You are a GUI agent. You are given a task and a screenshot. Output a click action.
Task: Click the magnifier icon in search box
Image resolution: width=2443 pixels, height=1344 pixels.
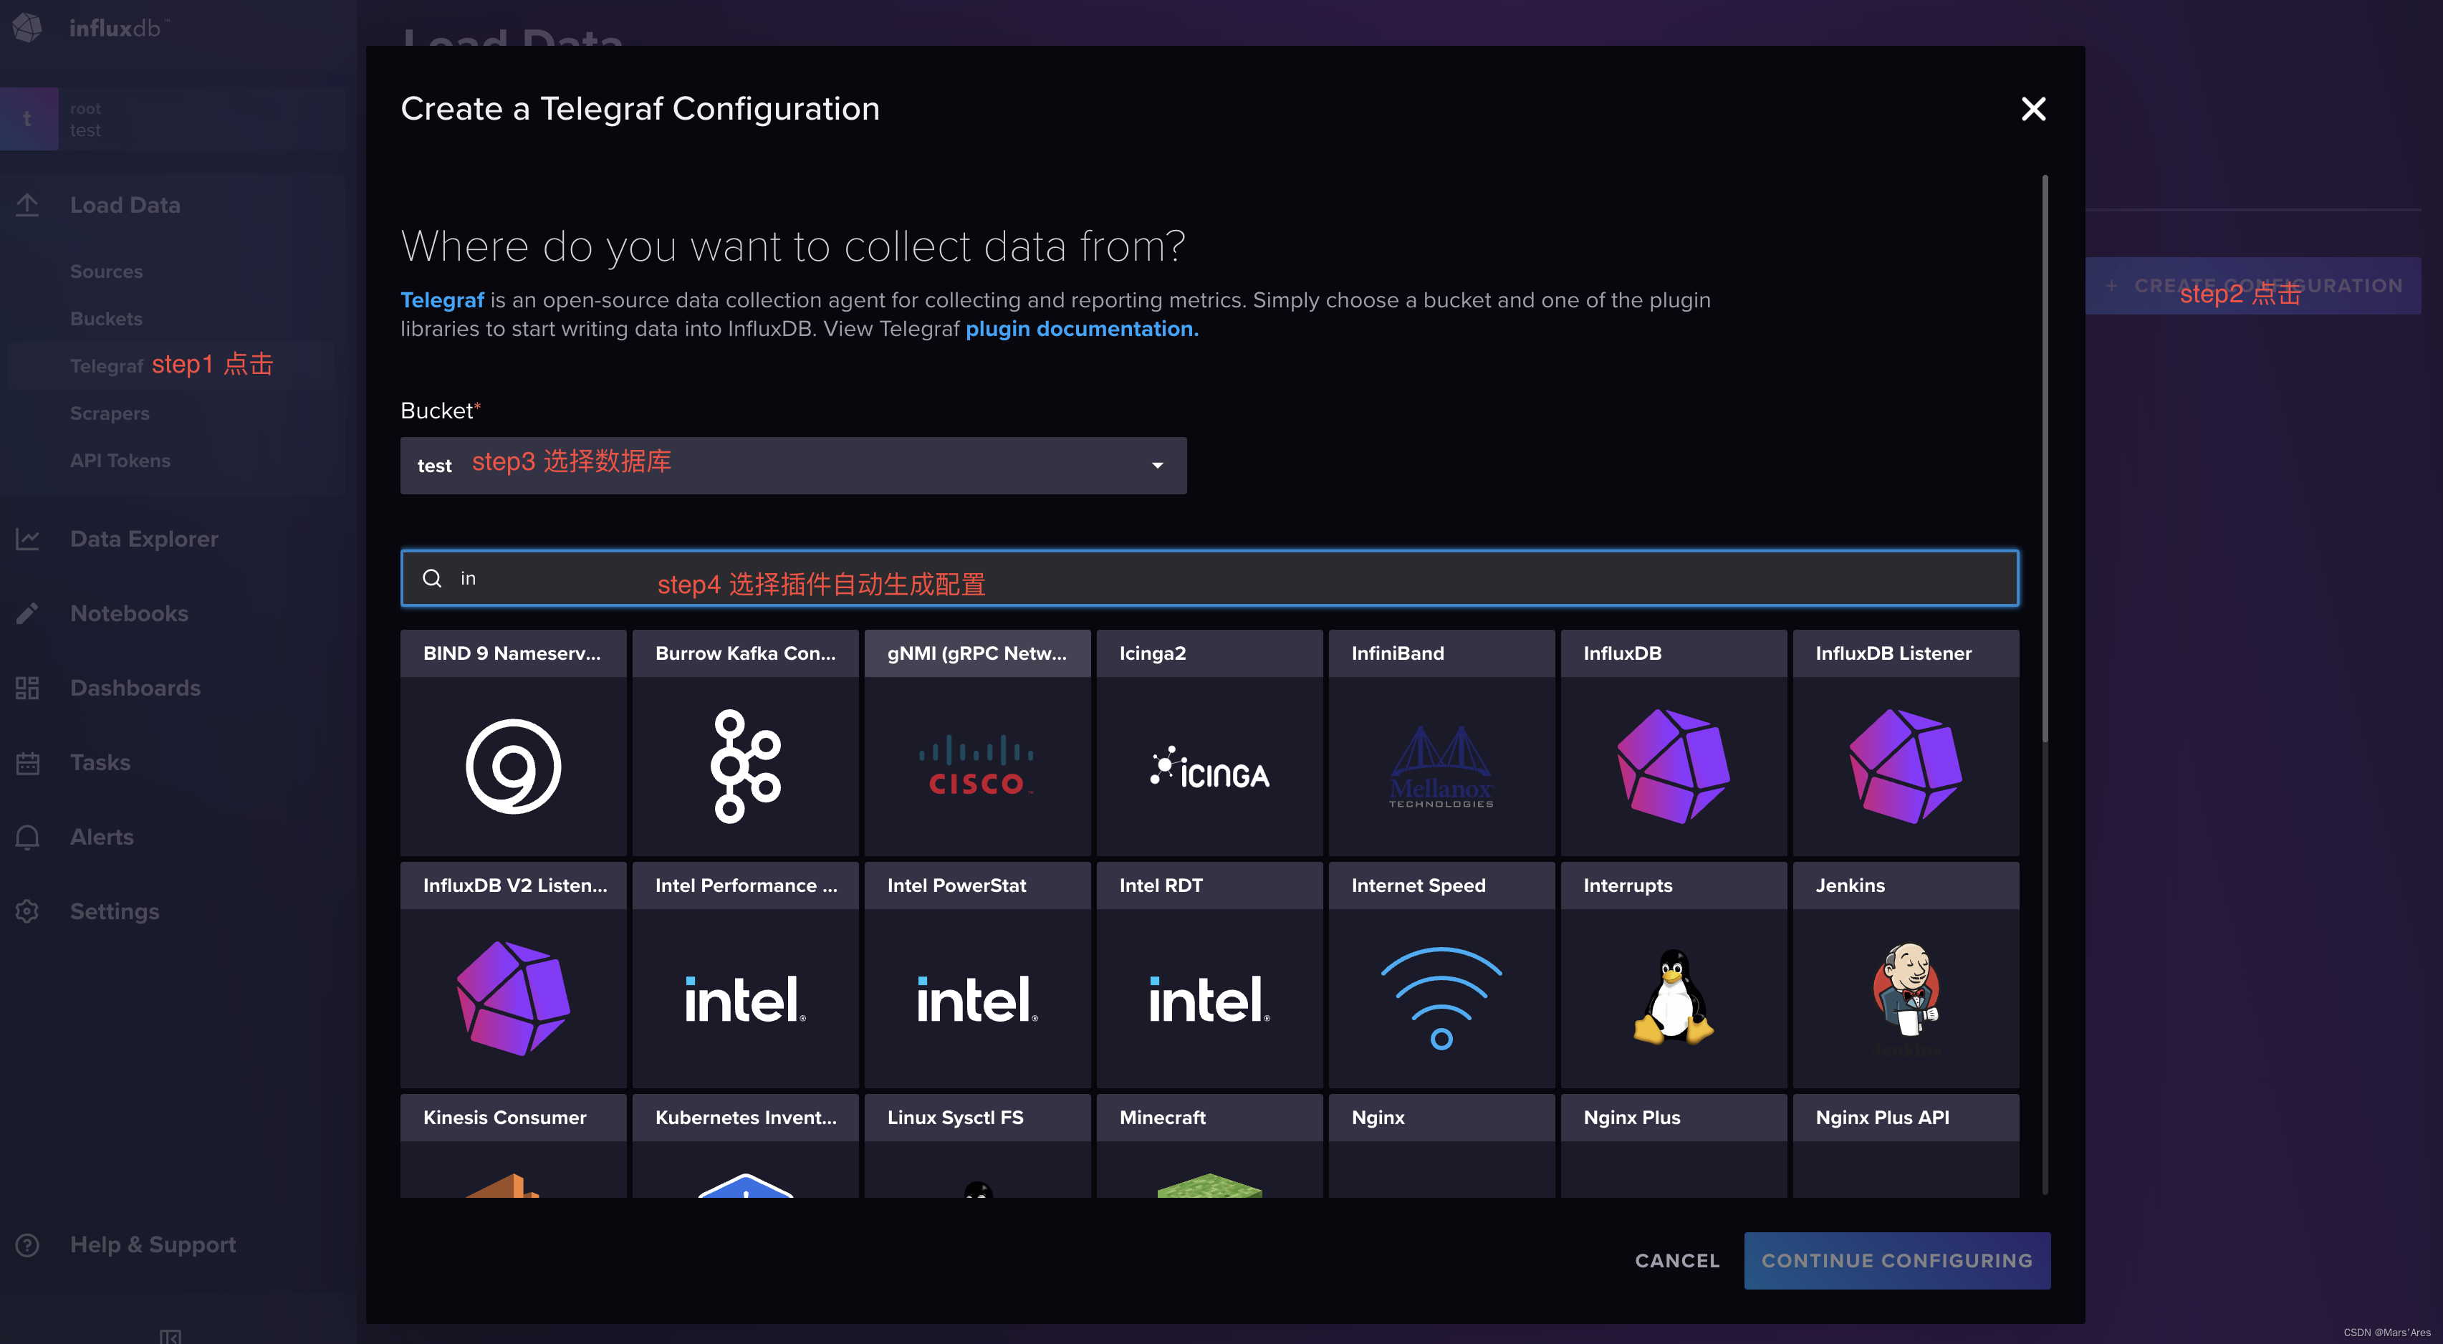tap(431, 577)
